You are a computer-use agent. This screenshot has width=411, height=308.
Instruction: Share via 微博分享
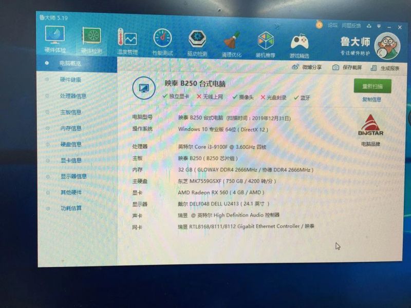307,67
